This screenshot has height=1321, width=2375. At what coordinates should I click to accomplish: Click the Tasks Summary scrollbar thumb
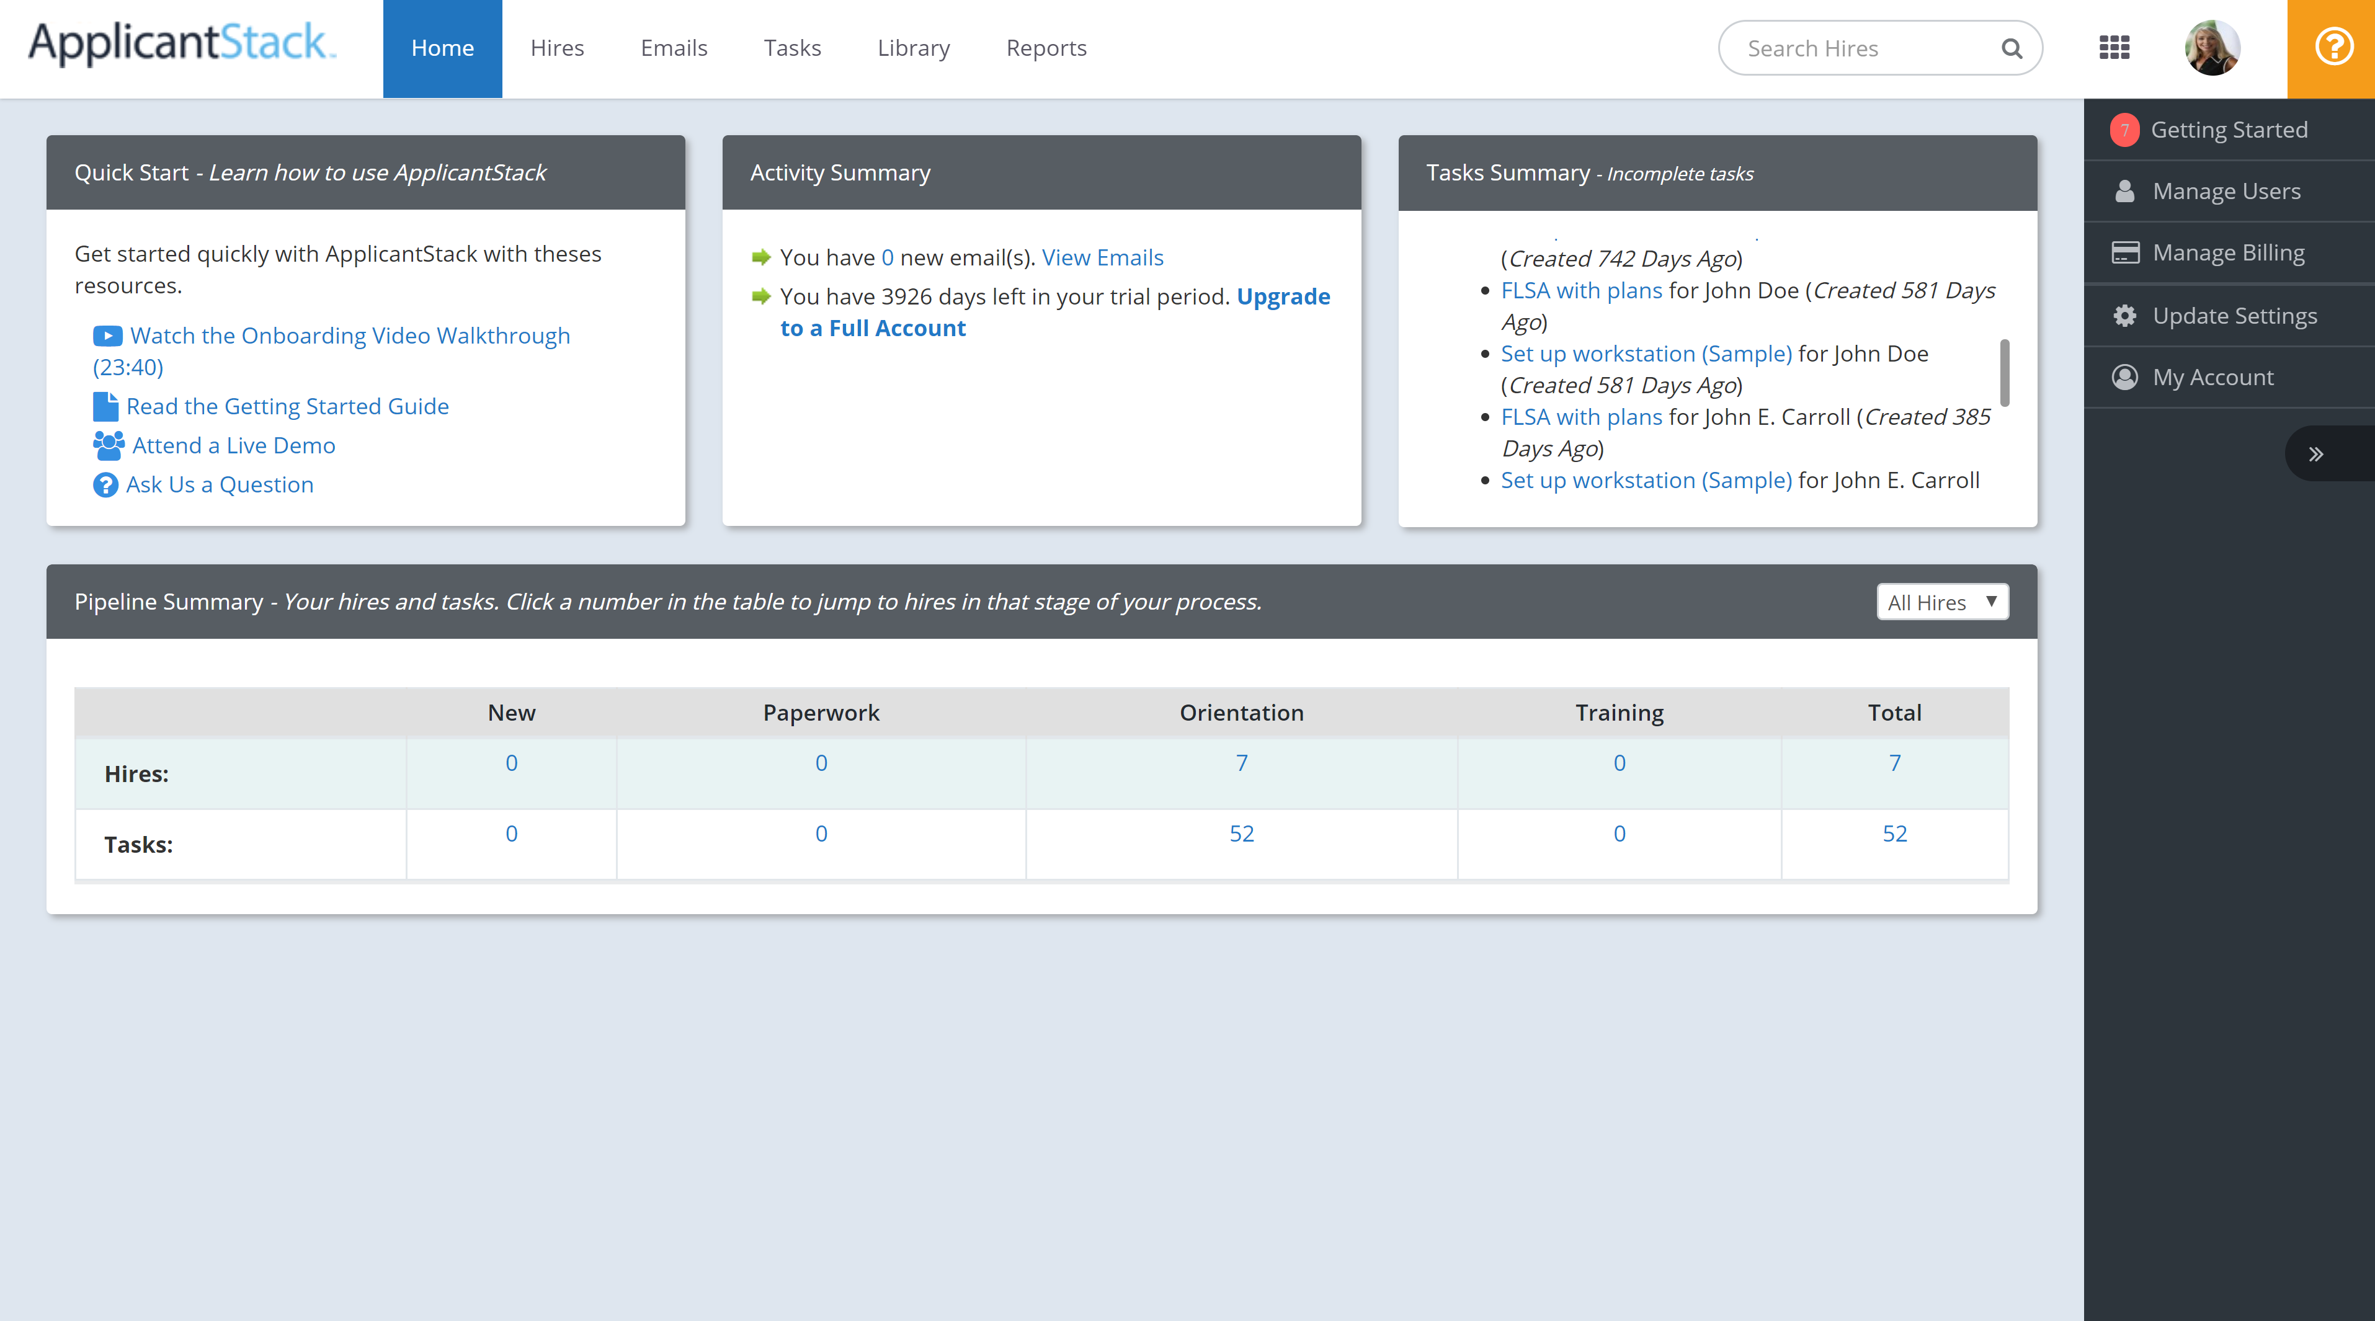point(2004,373)
